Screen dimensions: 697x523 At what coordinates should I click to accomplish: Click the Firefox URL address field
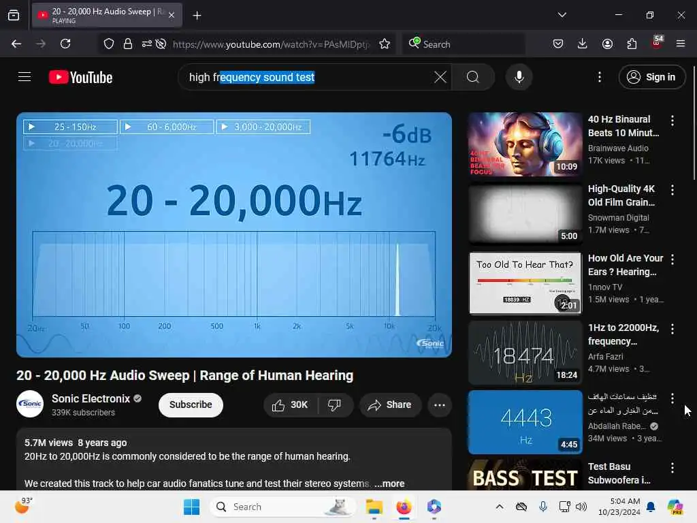point(271,44)
